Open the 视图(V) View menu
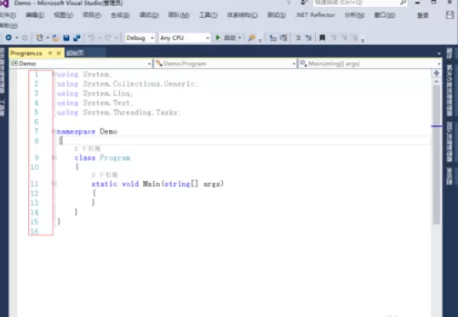This screenshot has height=317, width=458. [63, 15]
